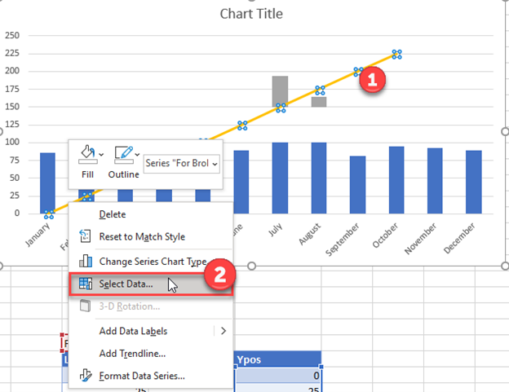Select the blue January column
The image size is (509, 392).
tap(47, 183)
